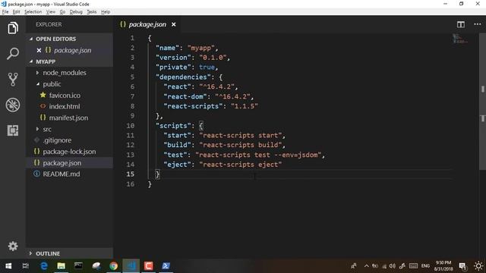
Task: Show hidden system tray icons
Action: click(x=366, y=266)
